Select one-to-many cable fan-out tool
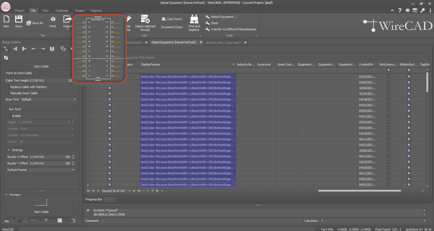 pos(15,49)
